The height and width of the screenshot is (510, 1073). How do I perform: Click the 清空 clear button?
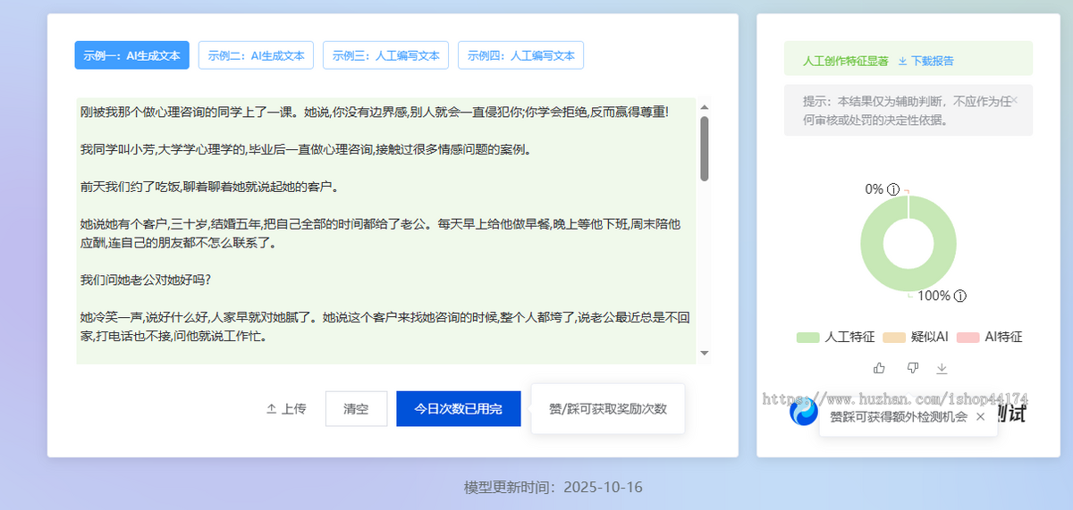356,409
